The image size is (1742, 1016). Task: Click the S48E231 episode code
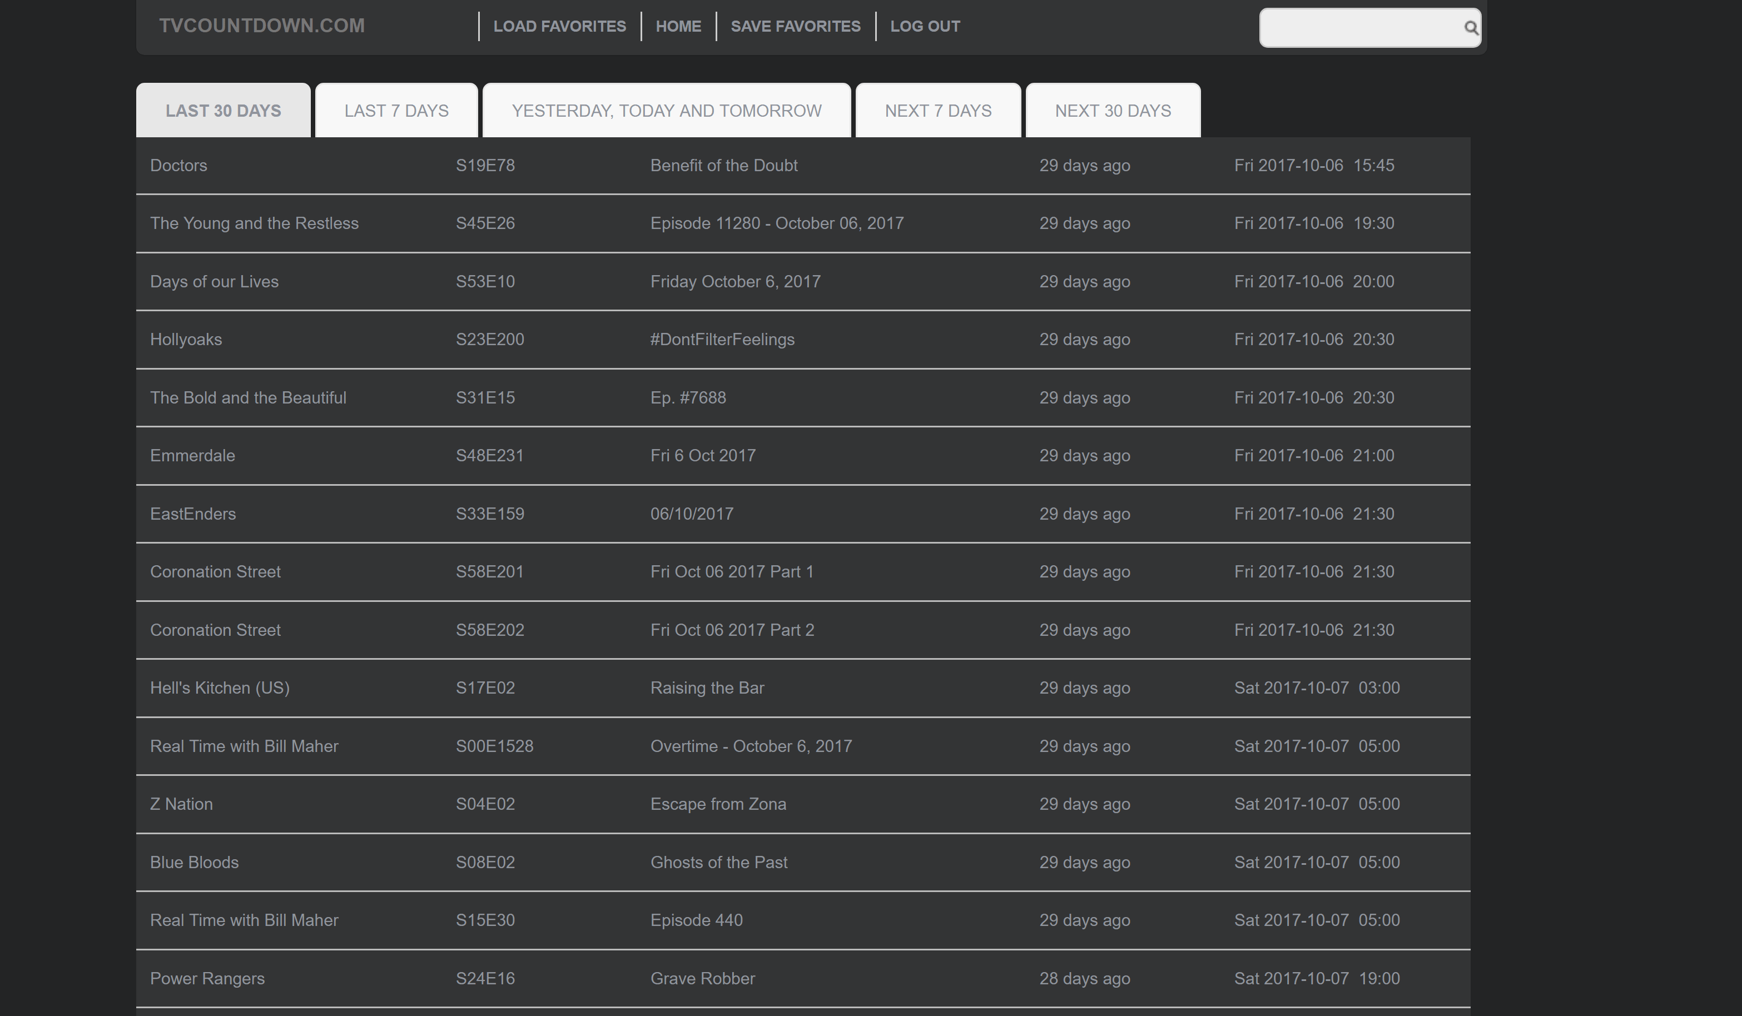tap(489, 455)
